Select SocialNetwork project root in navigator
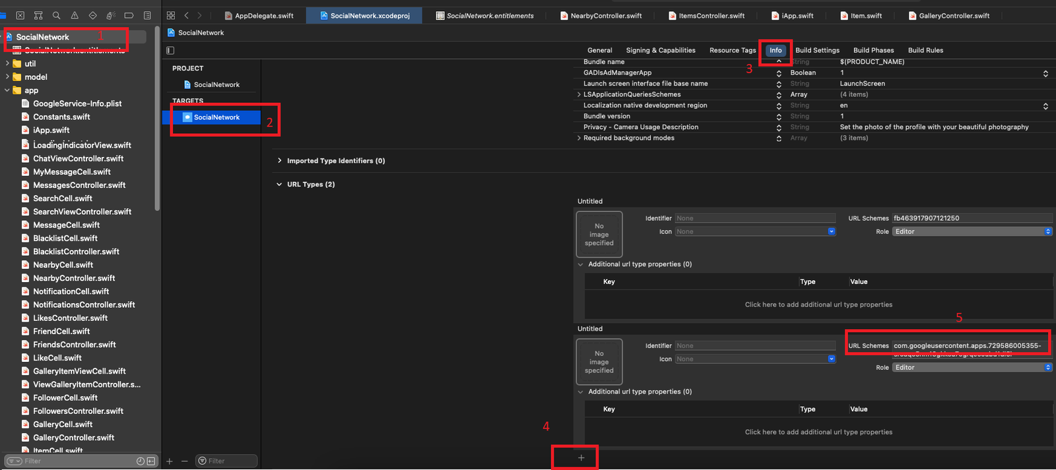Viewport: 1056px width, 470px height. click(42, 37)
